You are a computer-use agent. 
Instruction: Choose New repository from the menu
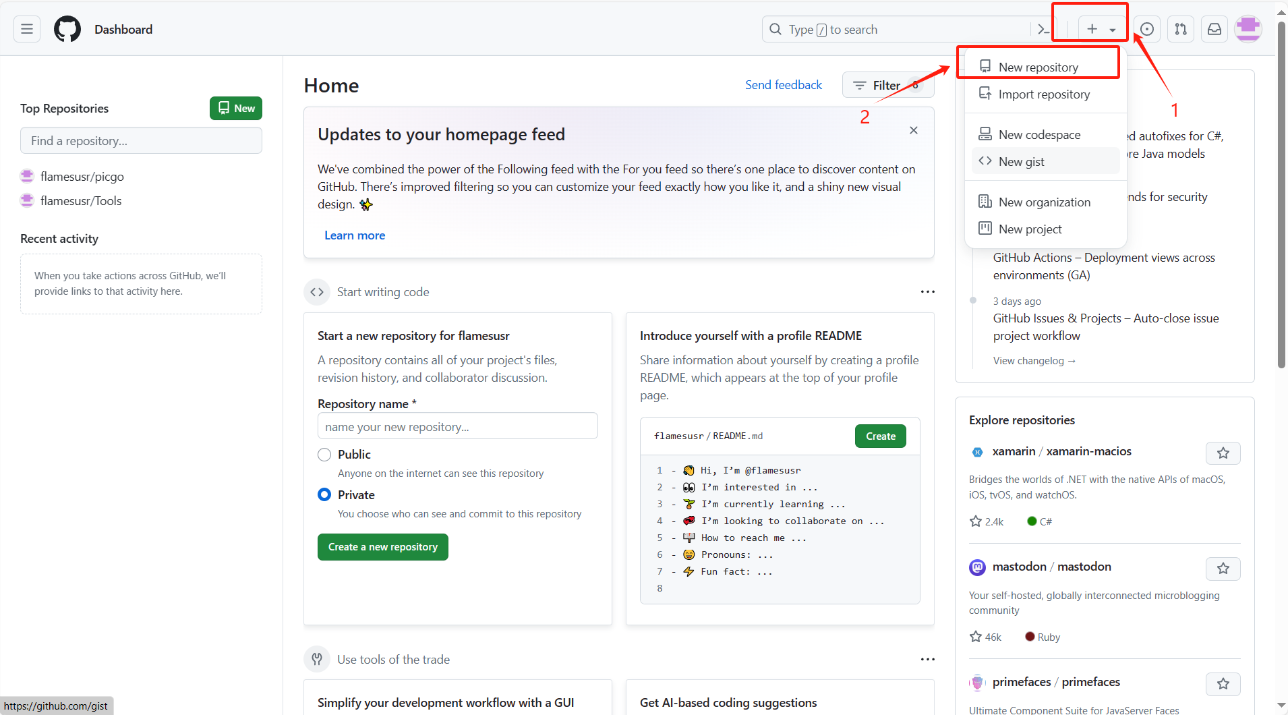1045,67
